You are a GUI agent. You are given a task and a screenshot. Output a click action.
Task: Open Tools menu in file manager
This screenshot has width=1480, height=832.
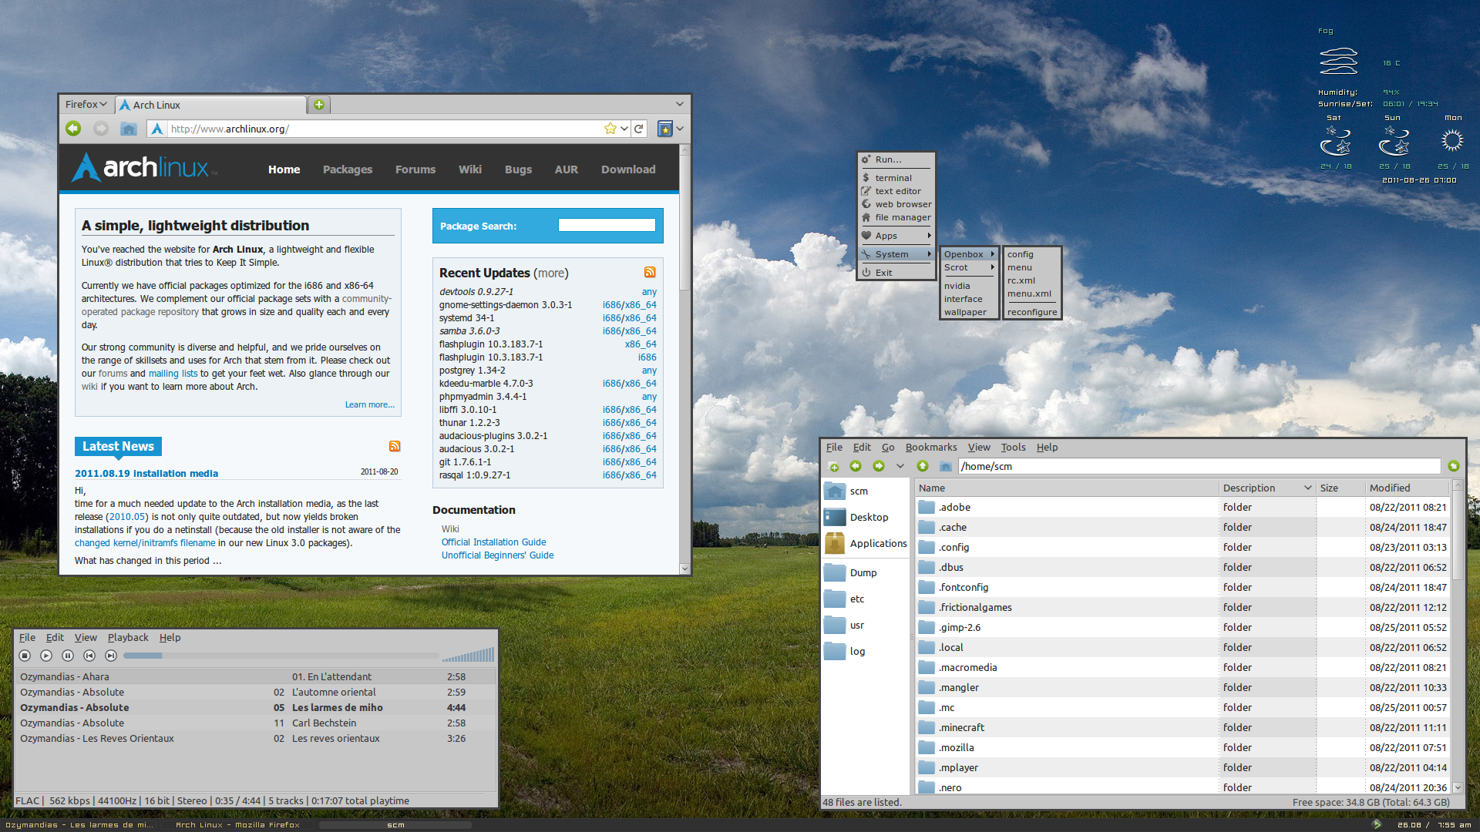(1013, 447)
